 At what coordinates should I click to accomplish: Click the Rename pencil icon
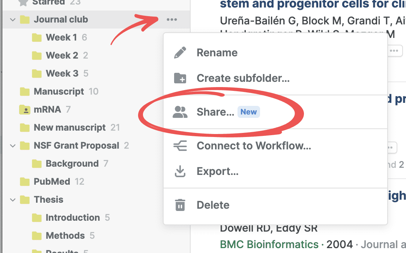[x=180, y=53]
